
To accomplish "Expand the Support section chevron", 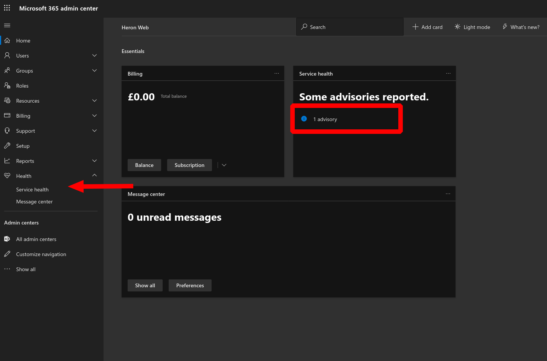I will click(94, 130).
